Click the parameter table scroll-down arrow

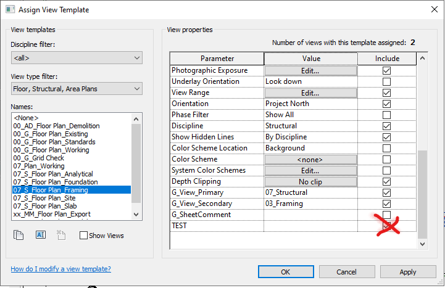coord(422,244)
